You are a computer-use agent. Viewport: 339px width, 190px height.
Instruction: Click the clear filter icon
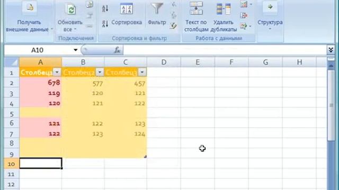(x=173, y=4)
